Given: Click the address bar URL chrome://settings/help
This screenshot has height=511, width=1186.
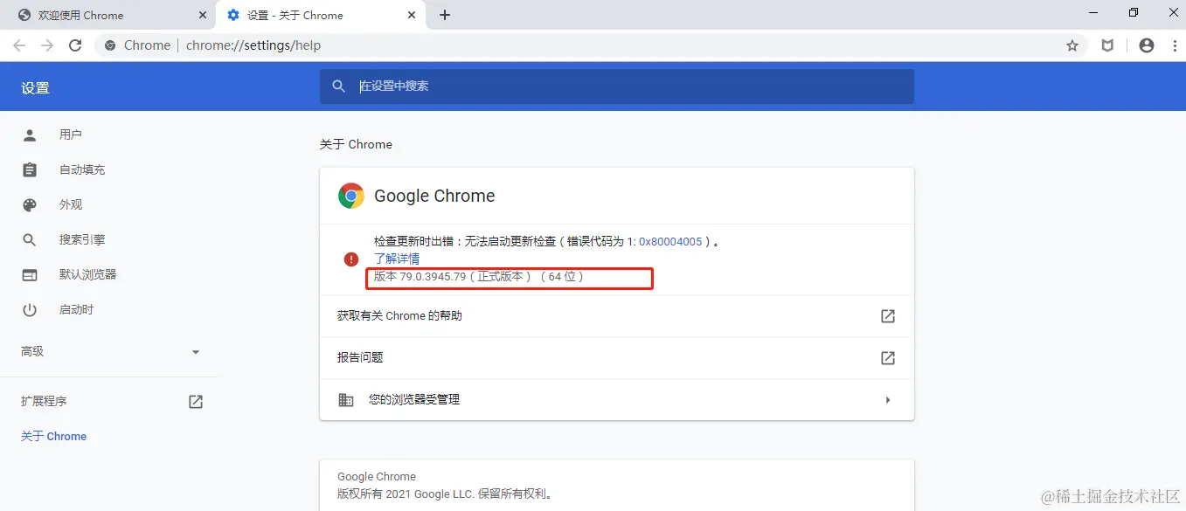Looking at the screenshot, I should [x=253, y=45].
